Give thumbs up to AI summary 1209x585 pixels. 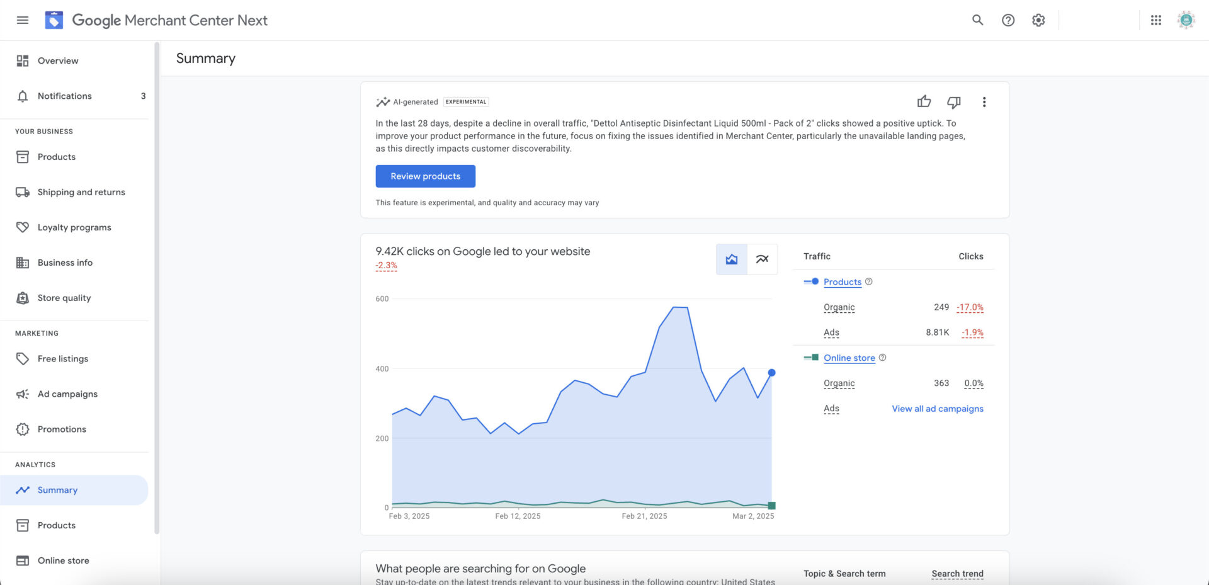924,101
